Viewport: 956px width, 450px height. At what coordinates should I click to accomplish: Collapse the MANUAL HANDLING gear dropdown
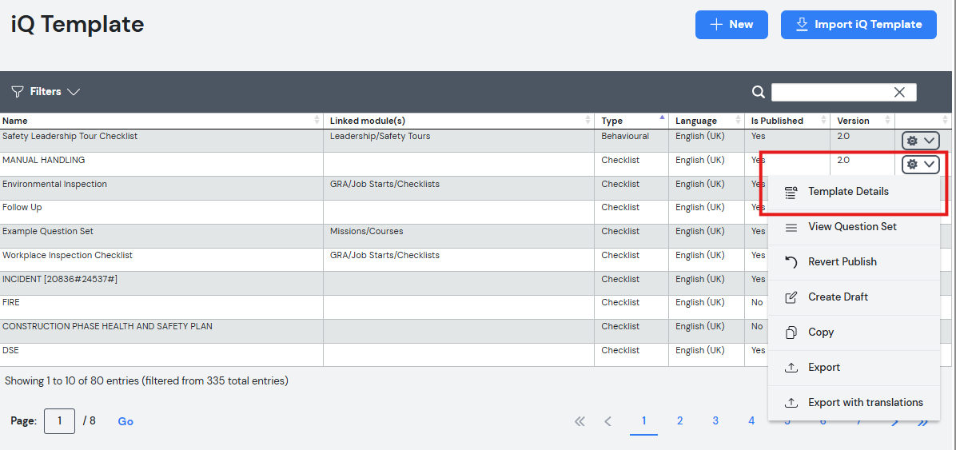(x=921, y=164)
